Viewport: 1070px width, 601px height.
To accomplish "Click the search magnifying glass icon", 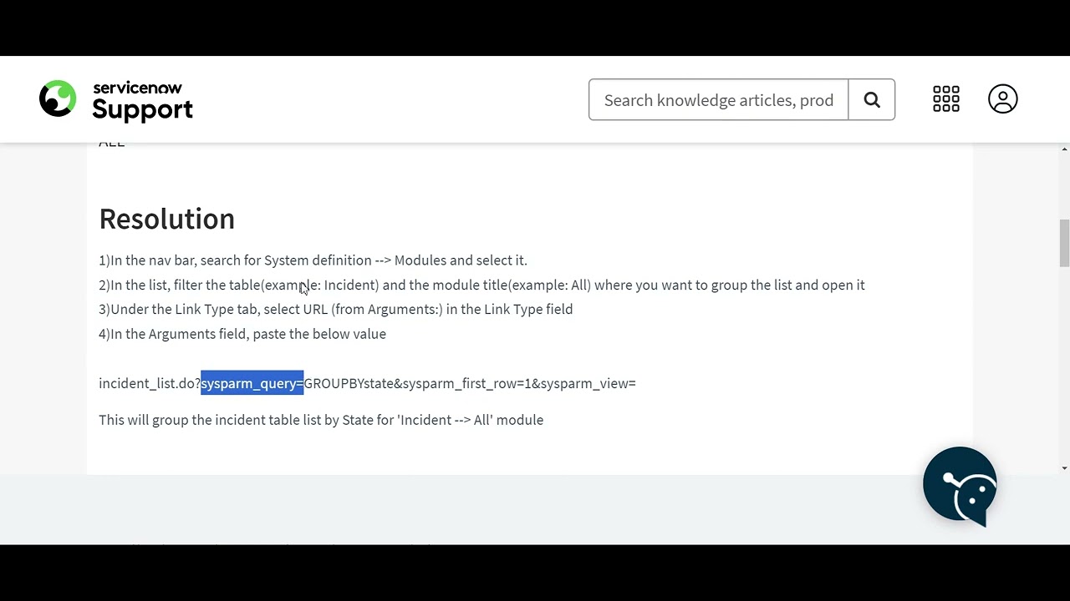I will (872, 99).
